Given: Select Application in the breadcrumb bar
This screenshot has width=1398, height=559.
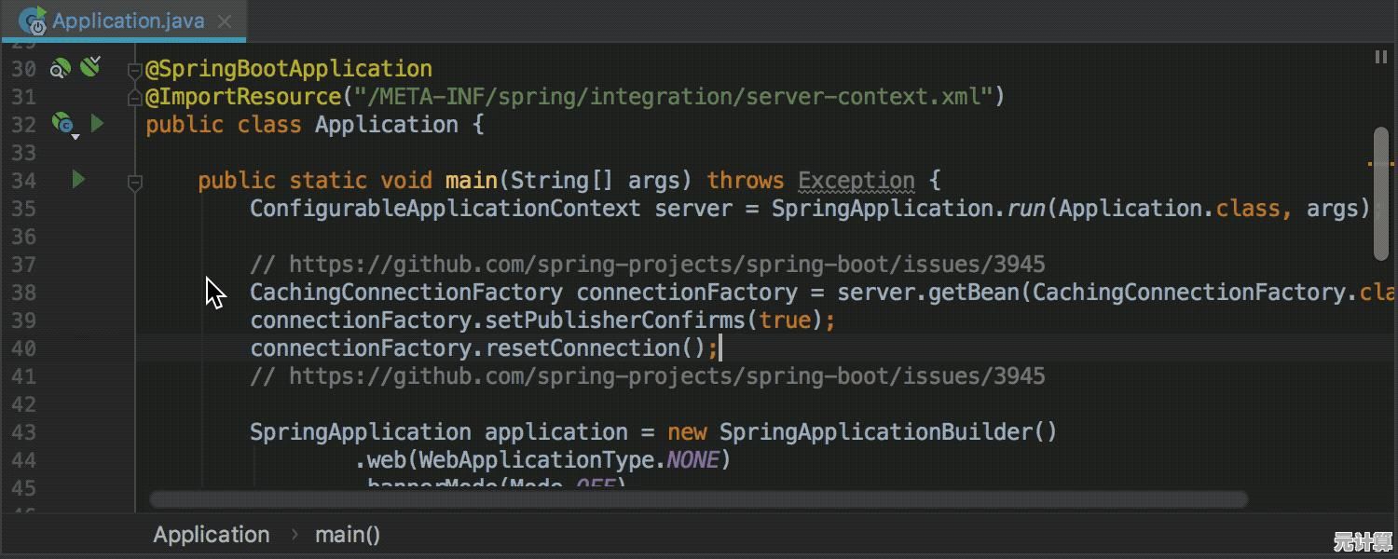Looking at the screenshot, I should click(212, 535).
